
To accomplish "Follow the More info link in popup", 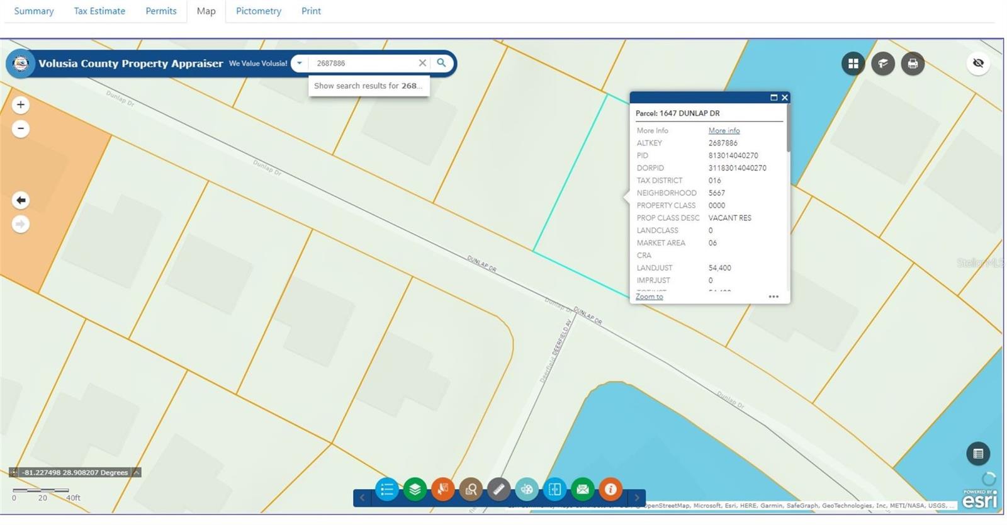I will pos(724,130).
